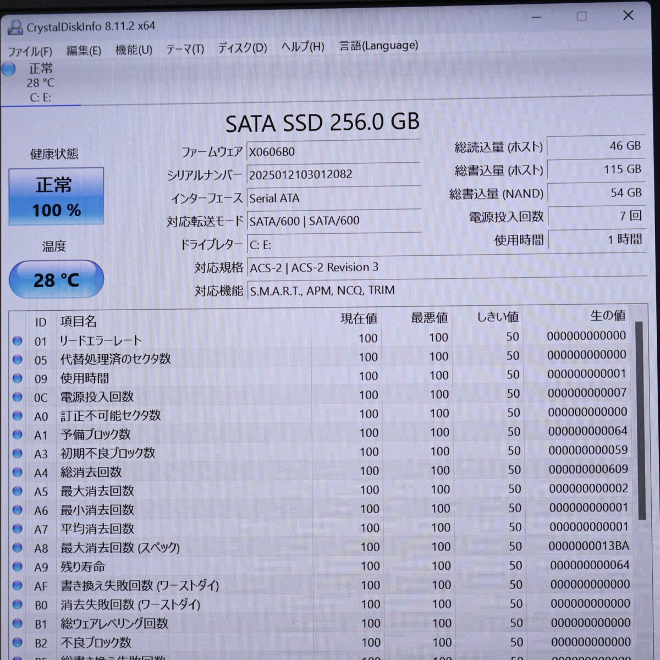The height and width of the screenshot is (660, 660).
Task: Open the ディスク(D) menu
Action: point(243,48)
